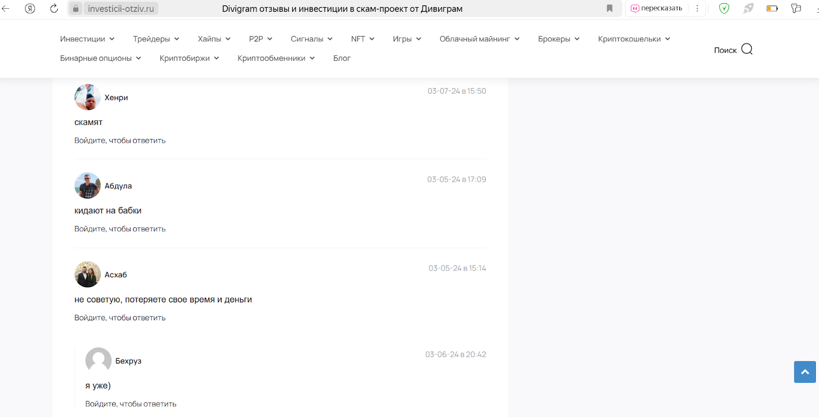This screenshot has height=417, width=819.
Task: Click Асхаб's avatar picture
Action: [88, 275]
